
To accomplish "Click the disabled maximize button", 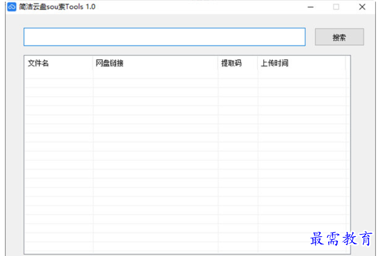I will point(336,7).
